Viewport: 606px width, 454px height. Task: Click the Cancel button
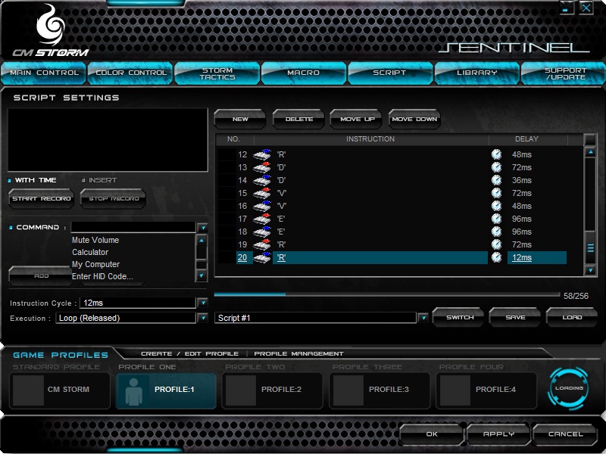[x=565, y=434]
